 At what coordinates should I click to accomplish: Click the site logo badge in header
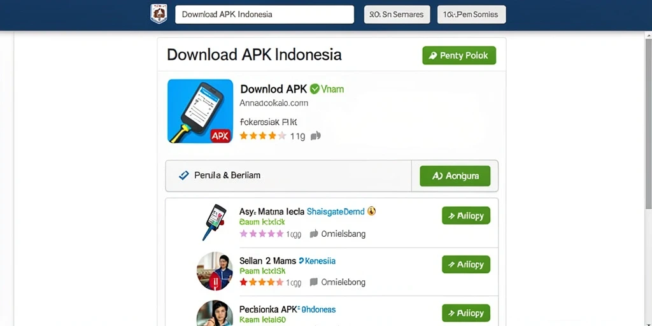159,14
